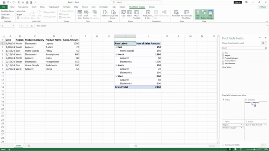The height and width of the screenshot is (151, 269).
Task: Open PivotTable Fields tools gear menu
Action: [x=264, y=43]
